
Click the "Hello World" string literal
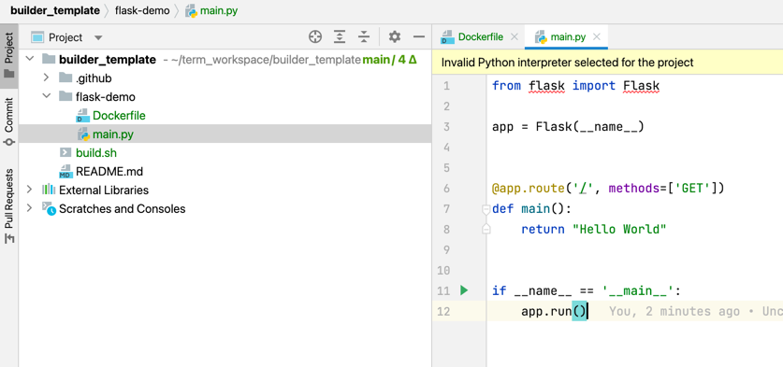[x=619, y=230]
